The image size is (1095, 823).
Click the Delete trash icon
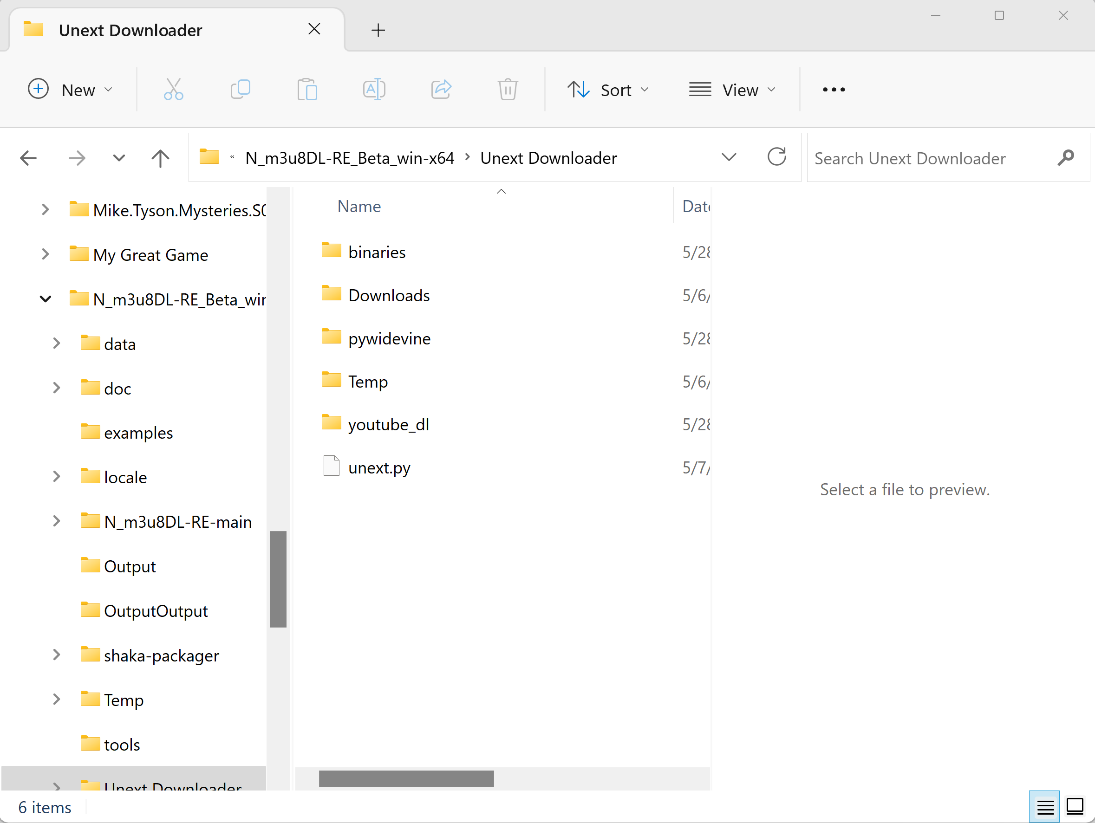point(508,90)
